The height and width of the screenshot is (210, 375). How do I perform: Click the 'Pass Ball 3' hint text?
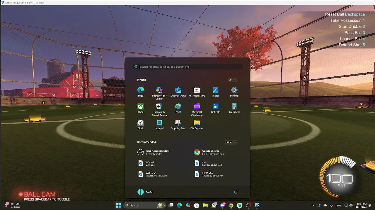pyautogui.click(x=355, y=33)
